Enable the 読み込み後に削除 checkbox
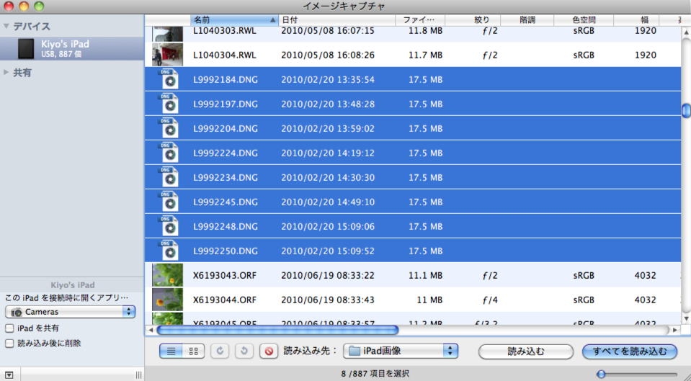The image size is (691, 381). point(9,343)
